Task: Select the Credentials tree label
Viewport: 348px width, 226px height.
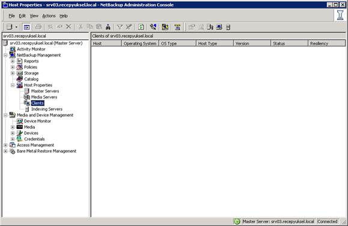Action: point(34,139)
